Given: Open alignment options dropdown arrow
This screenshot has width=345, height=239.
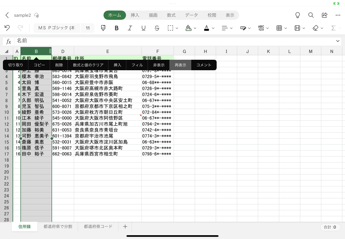Looking at the screenshot, I should click(231, 28).
